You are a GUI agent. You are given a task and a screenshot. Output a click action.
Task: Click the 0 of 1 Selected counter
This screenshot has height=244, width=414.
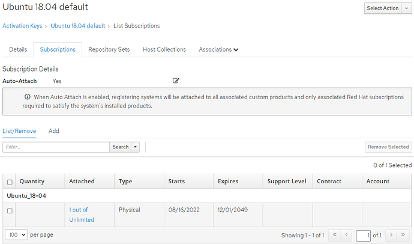tap(392, 165)
